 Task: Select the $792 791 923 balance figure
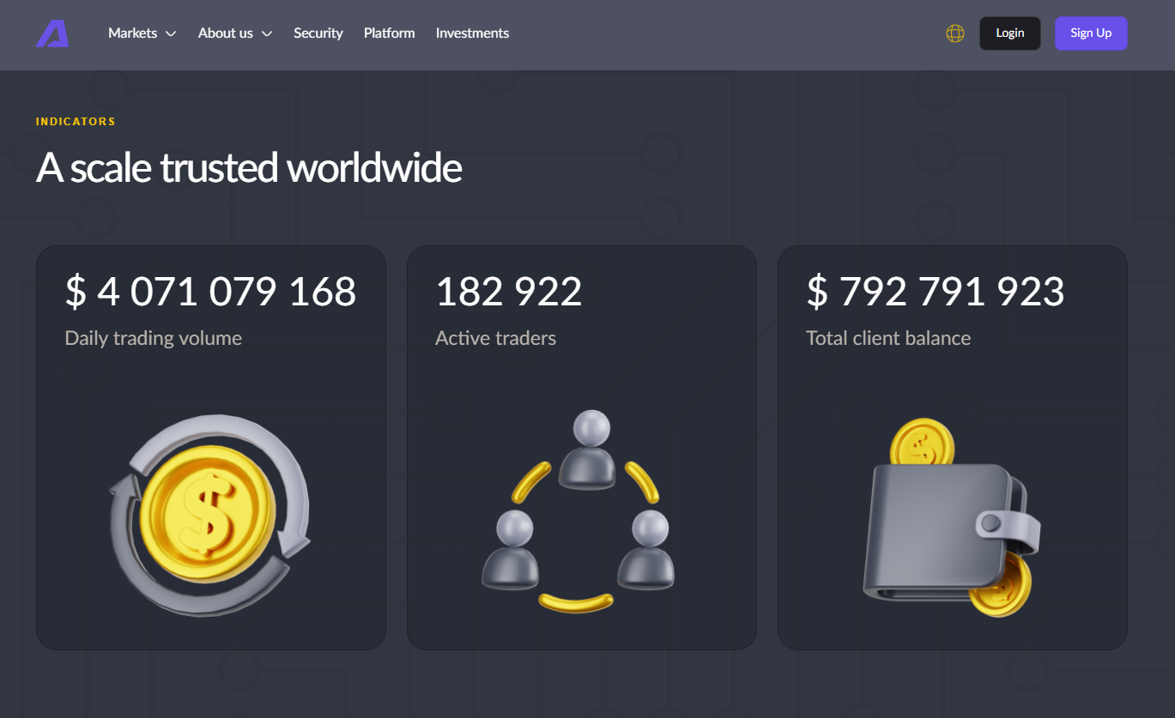coord(935,292)
